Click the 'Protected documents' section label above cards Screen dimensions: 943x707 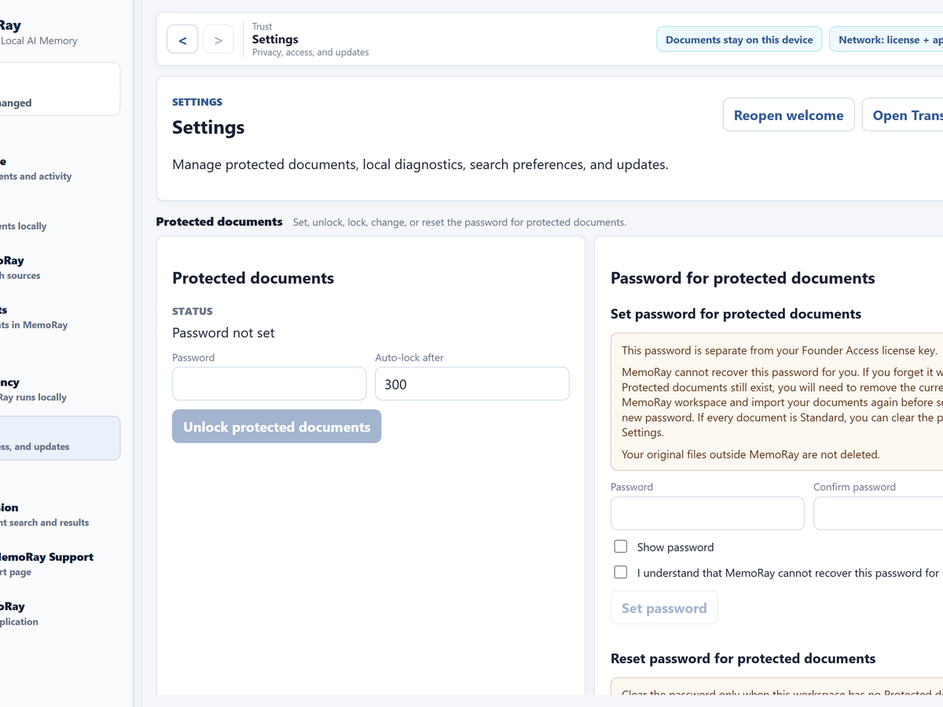(219, 222)
